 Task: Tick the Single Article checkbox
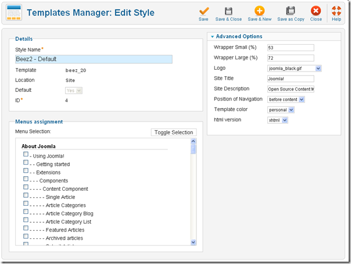[x=26, y=195]
